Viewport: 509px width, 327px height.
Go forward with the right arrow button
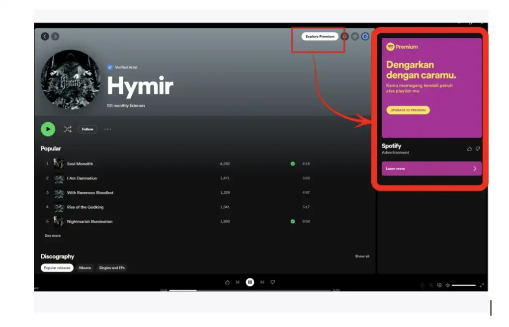(x=55, y=36)
